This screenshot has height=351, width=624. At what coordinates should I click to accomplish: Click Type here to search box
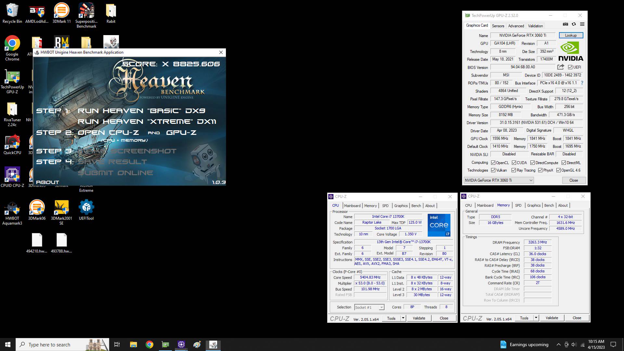pyautogui.click(x=62, y=344)
